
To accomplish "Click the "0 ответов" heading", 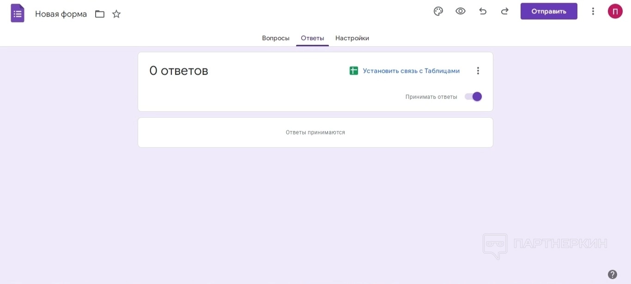I will click(x=179, y=71).
